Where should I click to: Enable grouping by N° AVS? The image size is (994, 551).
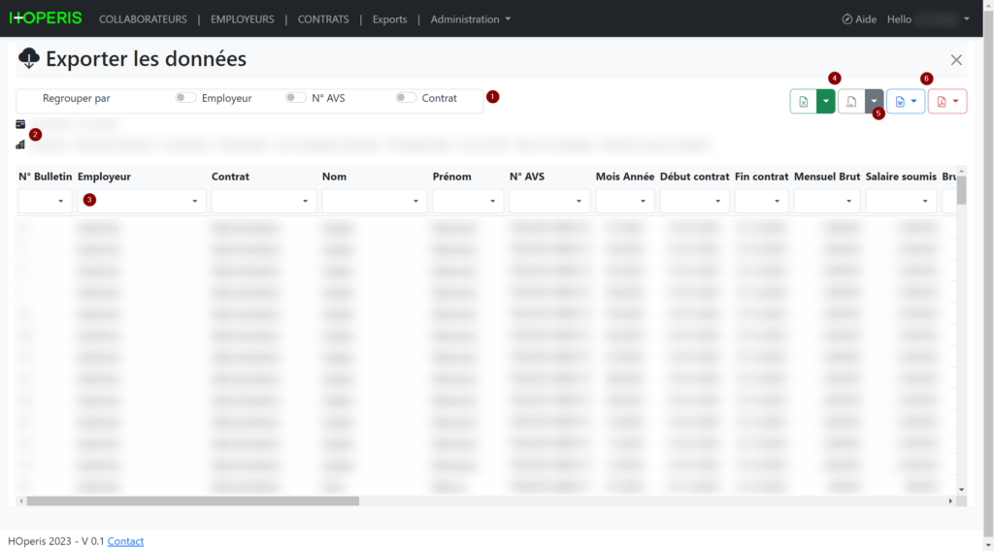click(295, 98)
